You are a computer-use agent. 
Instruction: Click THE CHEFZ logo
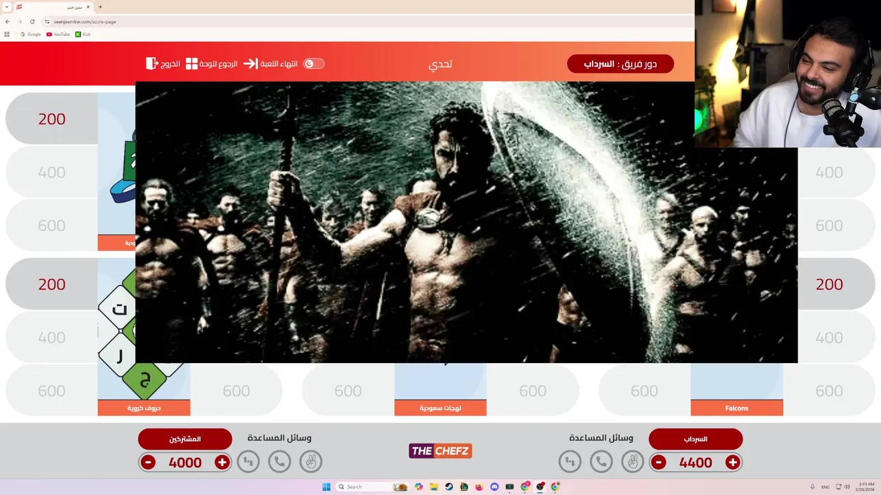[440, 451]
